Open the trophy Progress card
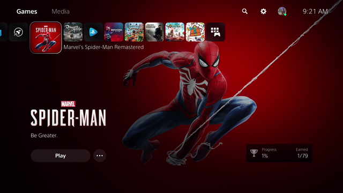 279,153
